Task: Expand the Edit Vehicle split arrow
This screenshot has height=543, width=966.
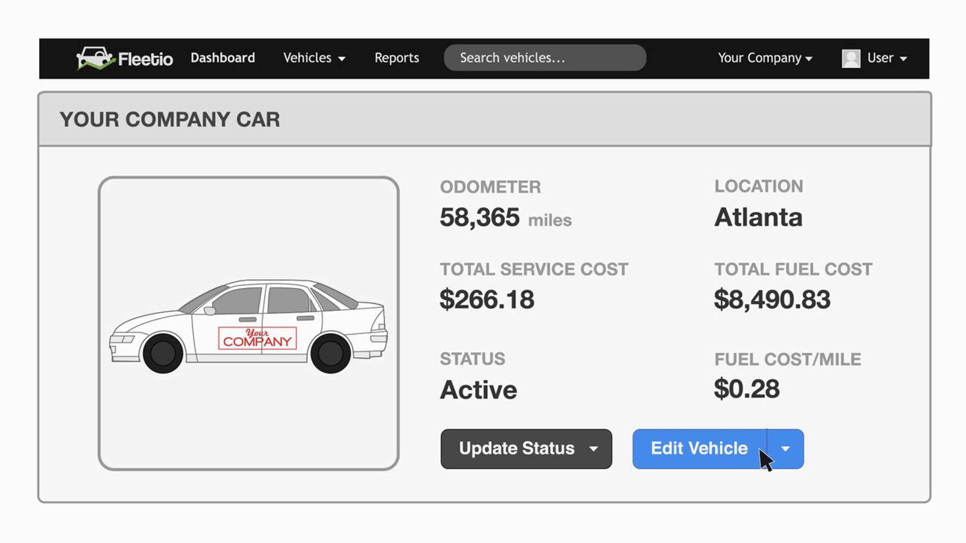Action: 785,448
